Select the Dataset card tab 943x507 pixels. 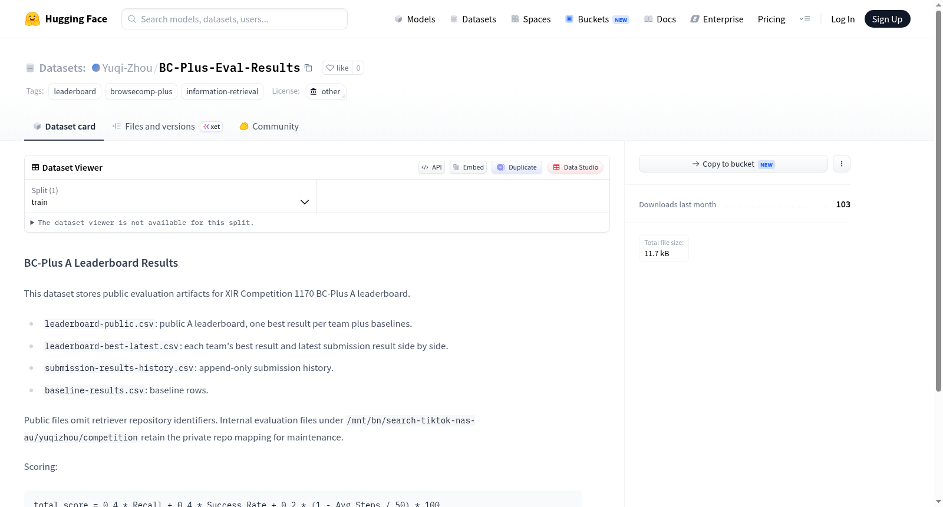pos(64,127)
